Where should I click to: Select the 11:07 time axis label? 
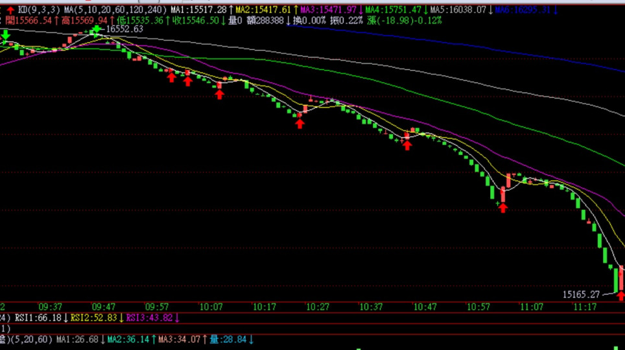coord(532,307)
